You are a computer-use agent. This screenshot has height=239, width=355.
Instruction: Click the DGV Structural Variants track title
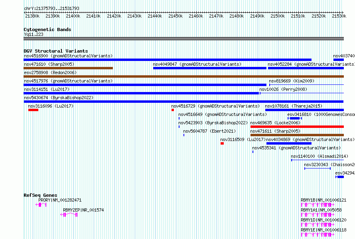tap(56, 51)
